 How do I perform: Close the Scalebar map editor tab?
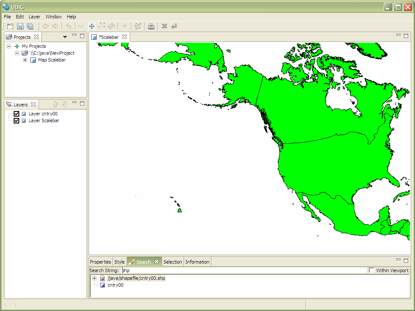[x=124, y=37]
